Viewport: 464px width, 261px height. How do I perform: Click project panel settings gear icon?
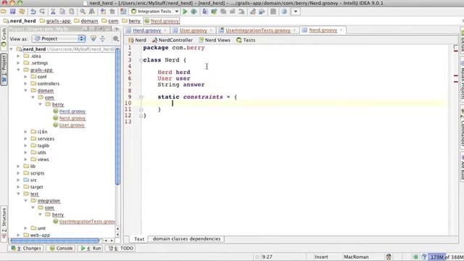coord(116,38)
